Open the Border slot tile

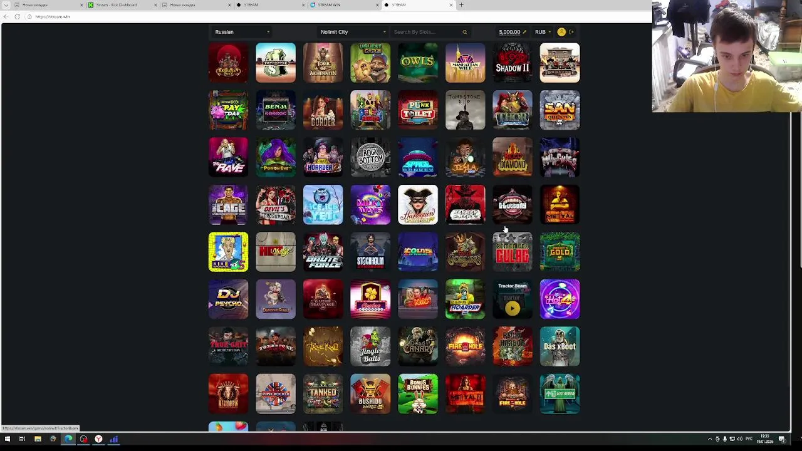tap(323, 110)
